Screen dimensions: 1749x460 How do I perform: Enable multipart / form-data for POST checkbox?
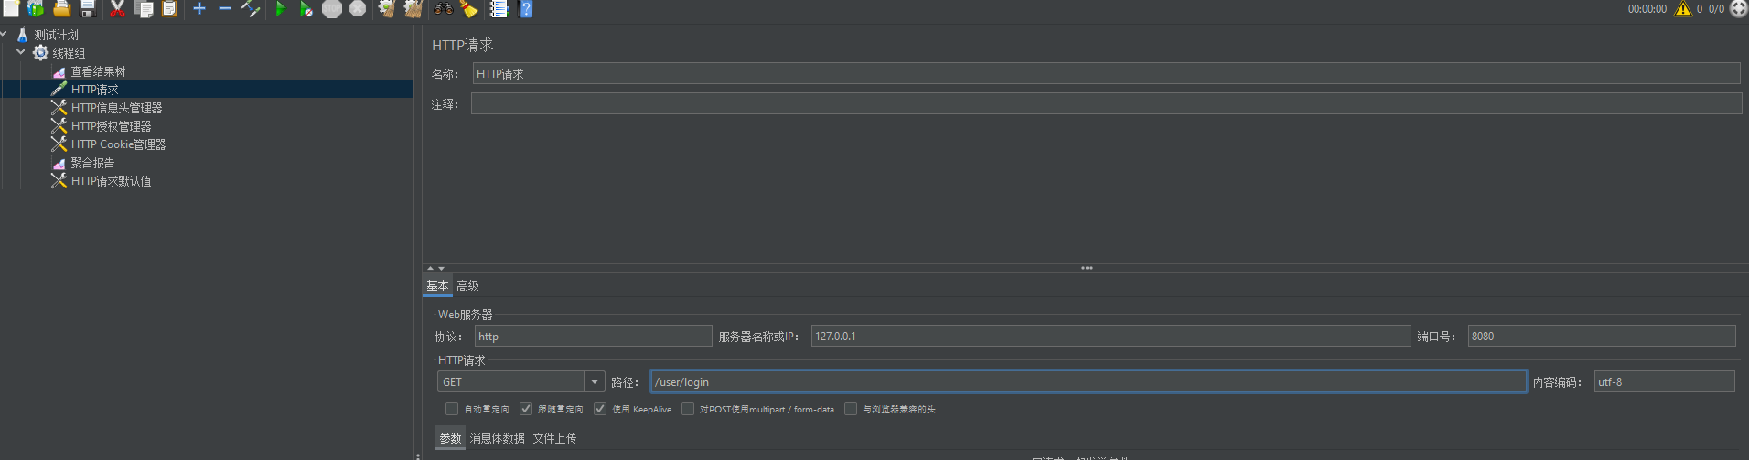pyautogui.click(x=688, y=409)
